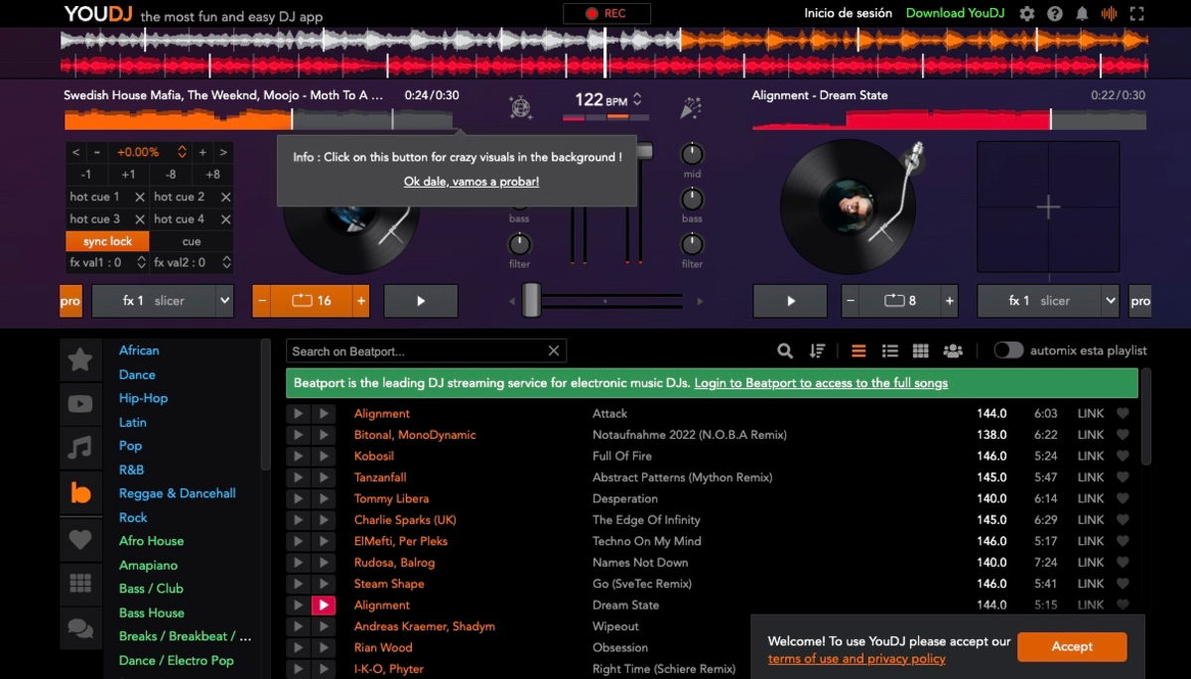Image resolution: width=1191 pixels, height=679 pixels.
Task: Click the disco ball visuals button
Action: pos(520,108)
